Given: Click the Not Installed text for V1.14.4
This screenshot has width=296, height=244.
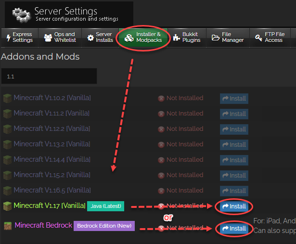Looking at the screenshot, I should coord(185,160).
